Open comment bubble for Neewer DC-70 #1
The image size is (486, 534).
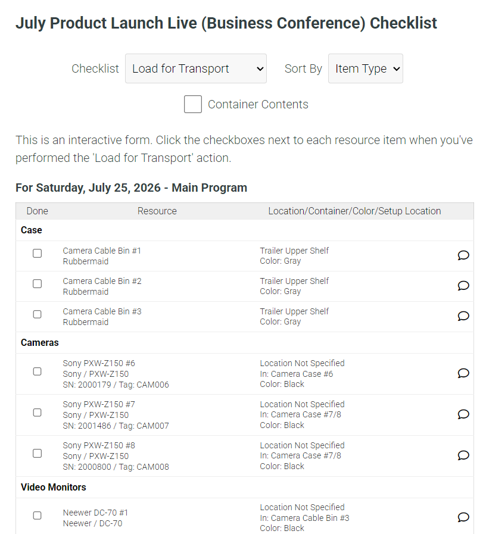coord(463,518)
